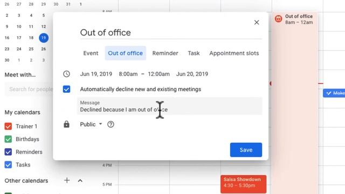
Task: Click the Tasks calendar label
Action: (23, 164)
